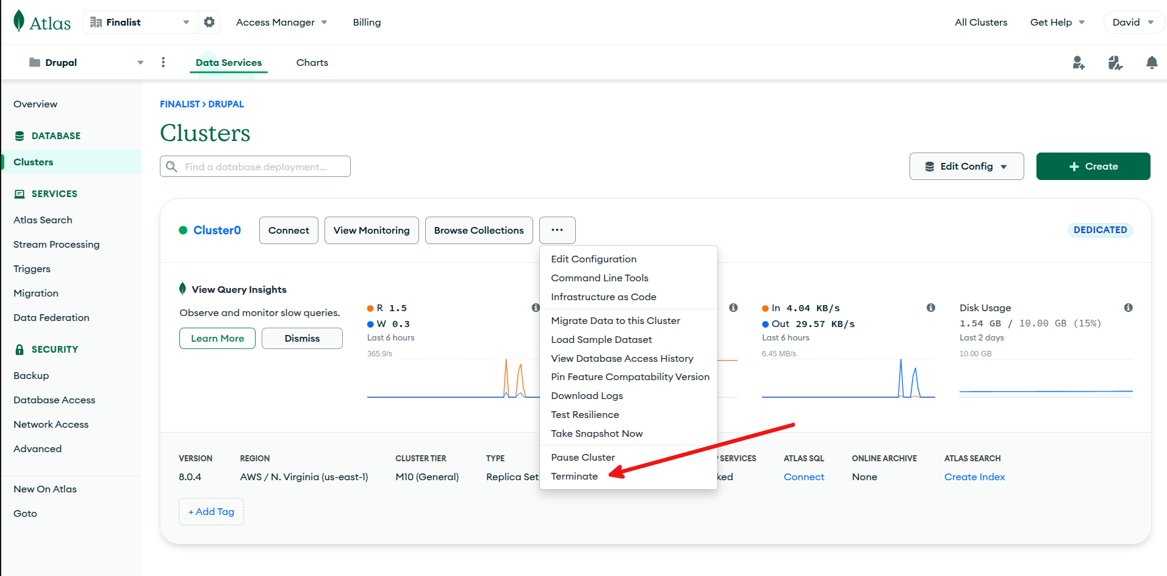The image size is (1167, 576).
Task: Open Stream Processing in sidebar
Action: 56,244
